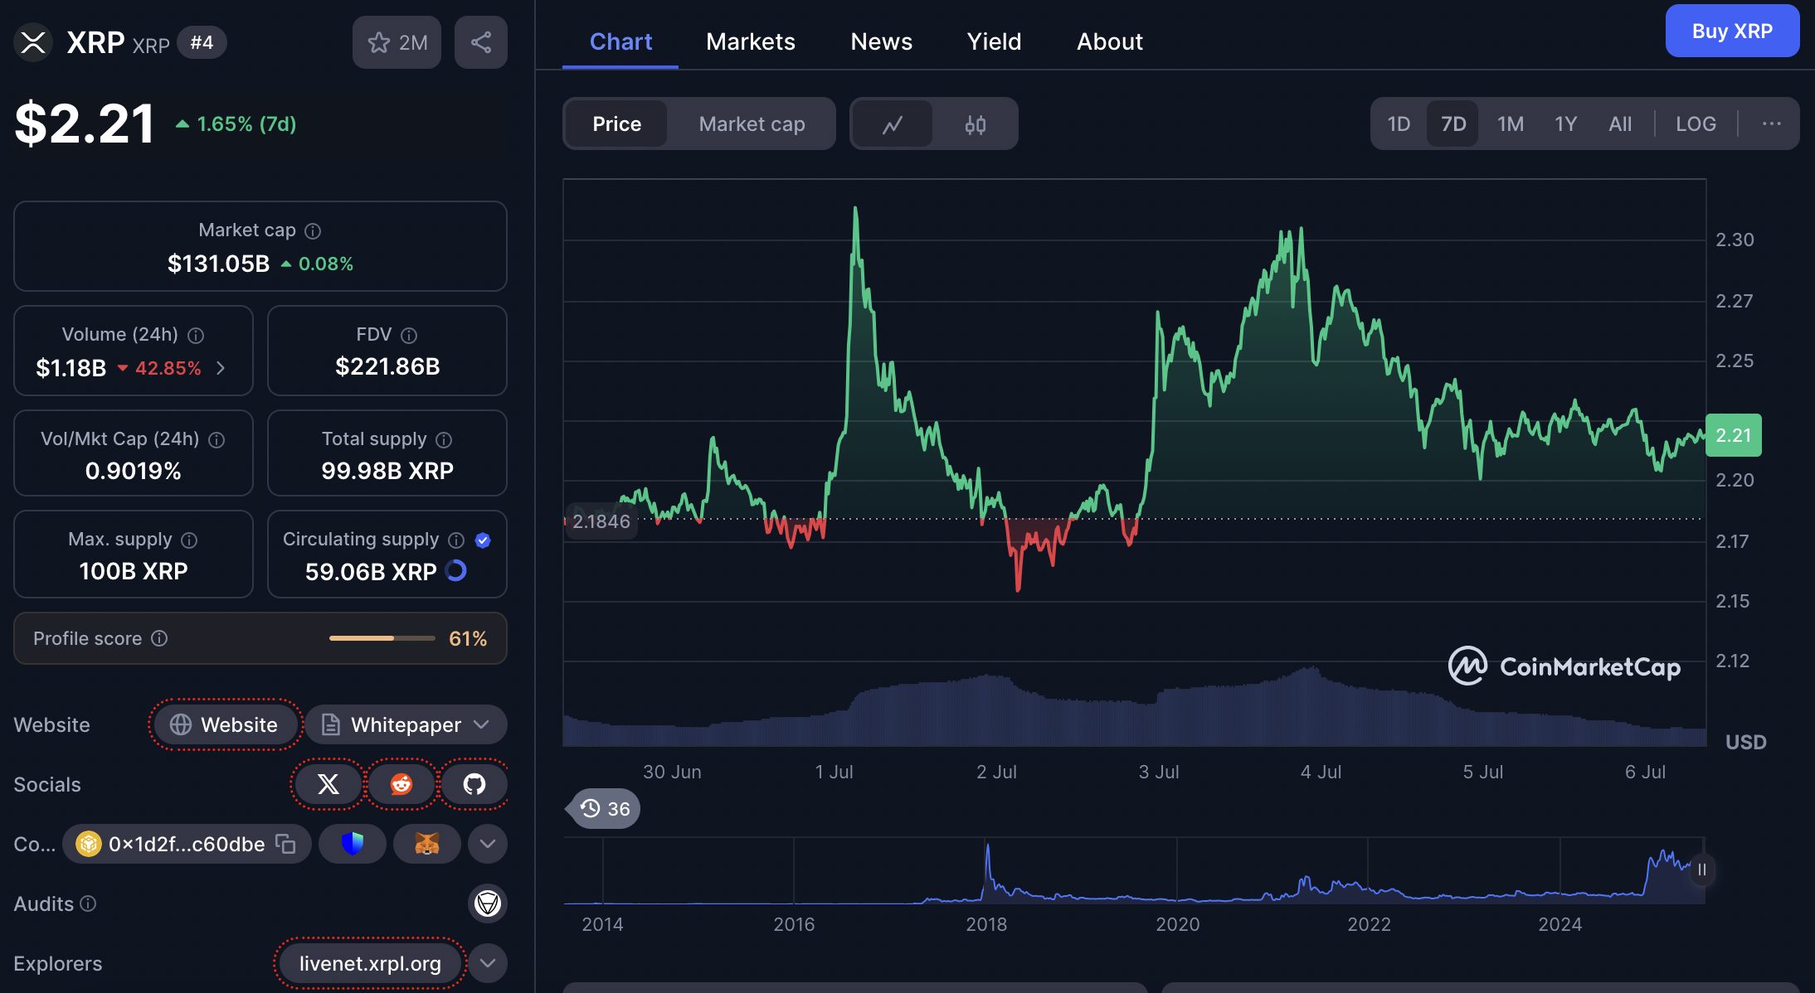Click the BNB chain contract icon
Viewport: 1815px width, 993px height.
click(88, 844)
